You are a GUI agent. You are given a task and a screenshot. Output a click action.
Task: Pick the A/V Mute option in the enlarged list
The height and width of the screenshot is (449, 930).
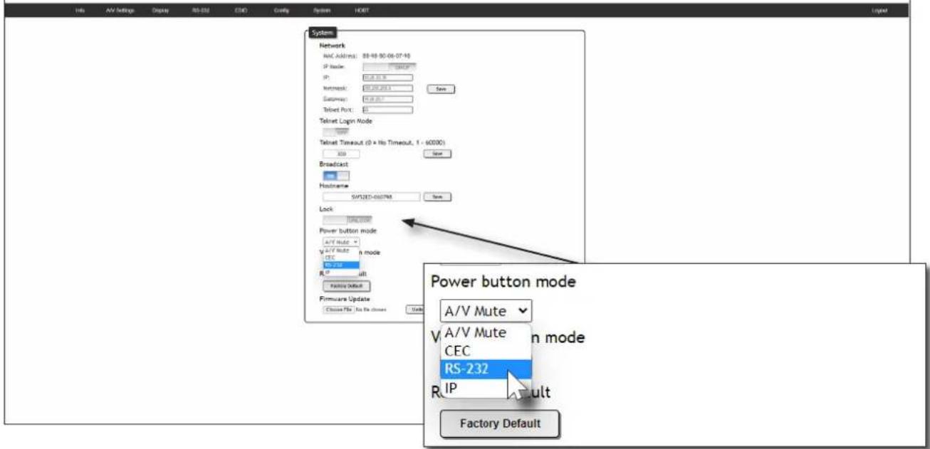tap(485, 332)
